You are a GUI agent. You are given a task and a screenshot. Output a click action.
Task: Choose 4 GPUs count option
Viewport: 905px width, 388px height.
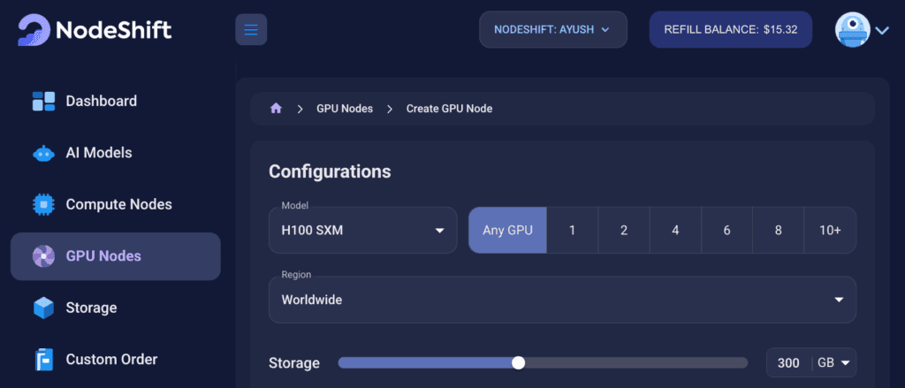[675, 231]
